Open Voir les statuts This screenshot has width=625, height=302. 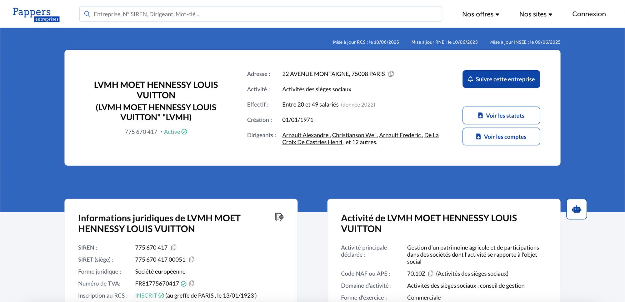pyautogui.click(x=501, y=116)
